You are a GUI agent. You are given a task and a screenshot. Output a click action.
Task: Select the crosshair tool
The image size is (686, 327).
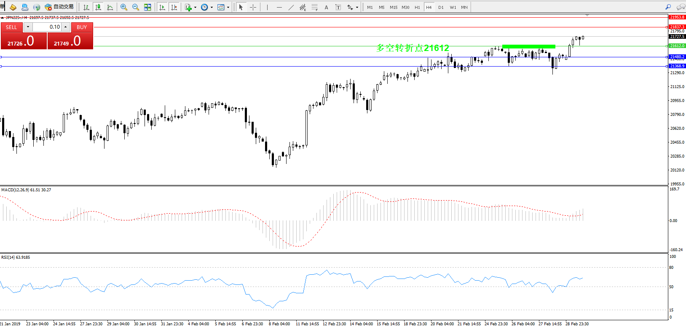(x=253, y=7)
